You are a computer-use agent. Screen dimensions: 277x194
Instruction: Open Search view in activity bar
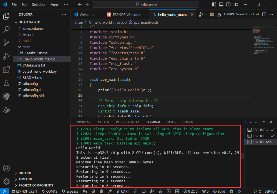tap(6, 29)
